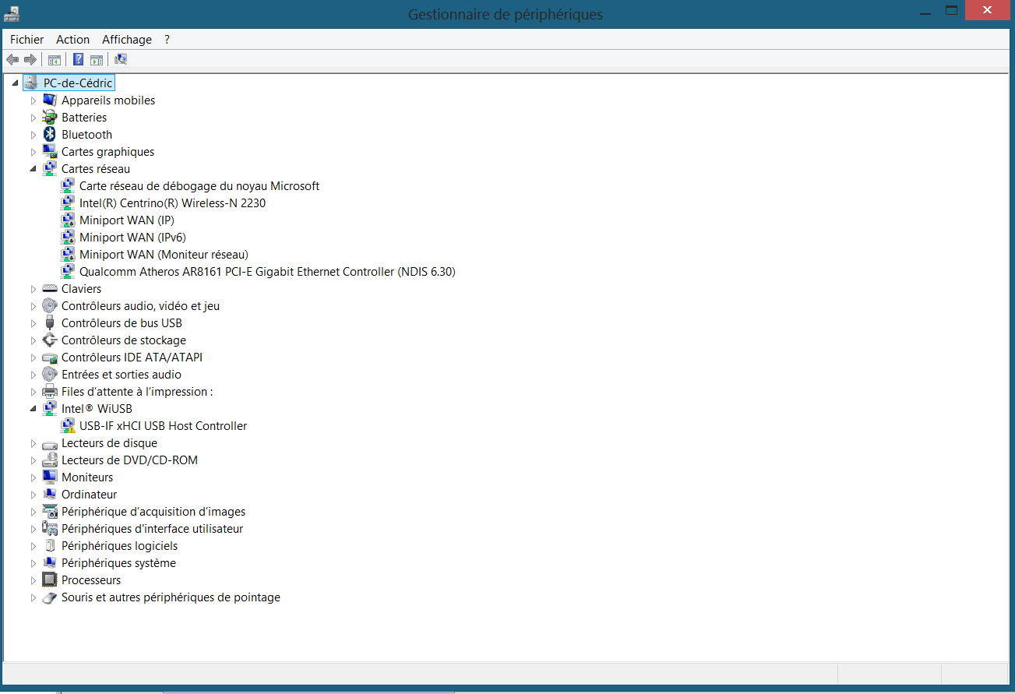Click the Device Manager title bar icon
The width and height of the screenshot is (1015, 694).
12,13
